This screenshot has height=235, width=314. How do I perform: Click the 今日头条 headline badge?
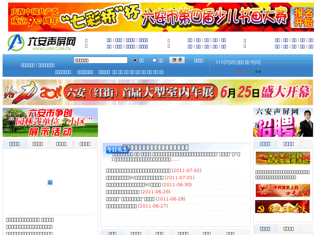coord(117,150)
